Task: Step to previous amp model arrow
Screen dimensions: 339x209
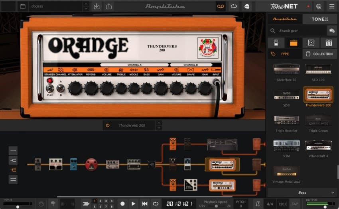Action: point(159,123)
